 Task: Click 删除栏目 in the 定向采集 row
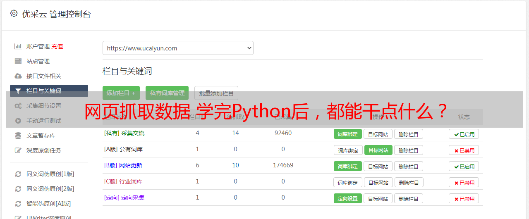(409, 198)
